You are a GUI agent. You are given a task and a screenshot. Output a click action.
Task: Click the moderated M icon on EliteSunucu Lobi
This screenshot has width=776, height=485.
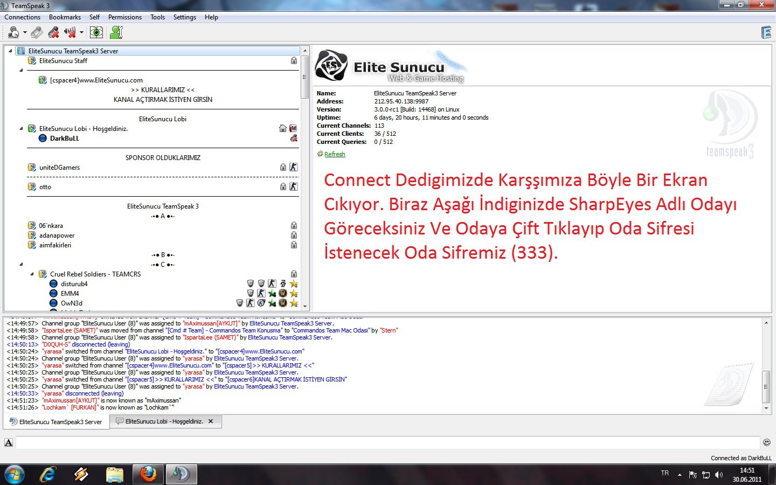click(x=293, y=128)
